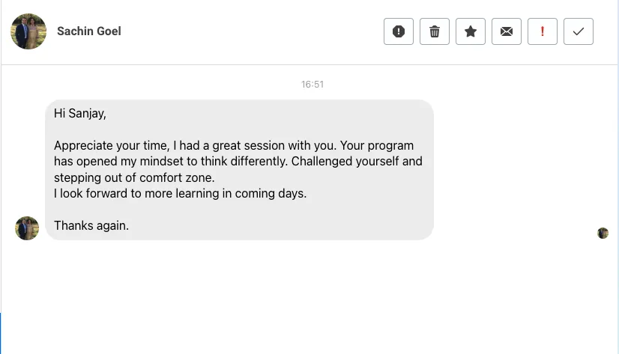The image size is (619, 354).
Task: Click the "Thanks again." closing line
Action: click(x=91, y=225)
